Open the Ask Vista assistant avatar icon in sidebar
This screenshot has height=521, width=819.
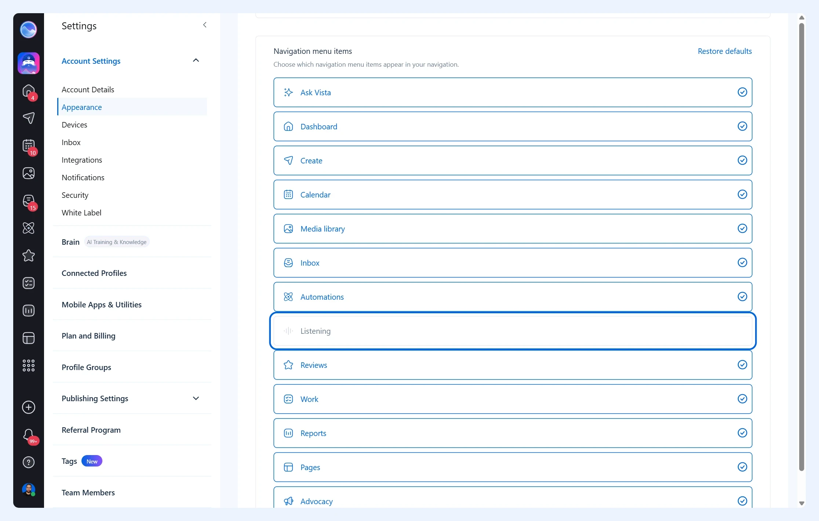29,63
